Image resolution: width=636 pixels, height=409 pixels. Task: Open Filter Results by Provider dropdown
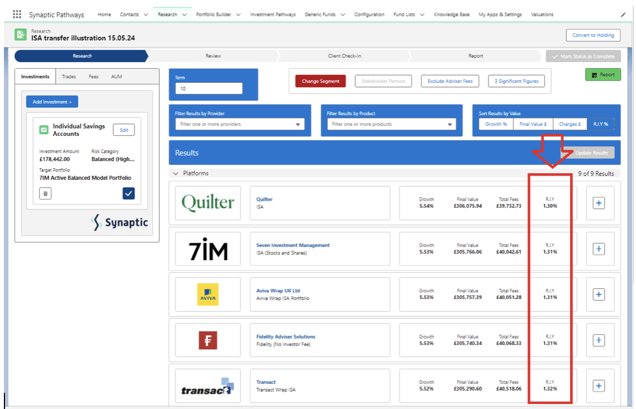pyautogui.click(x=240, y=124)
